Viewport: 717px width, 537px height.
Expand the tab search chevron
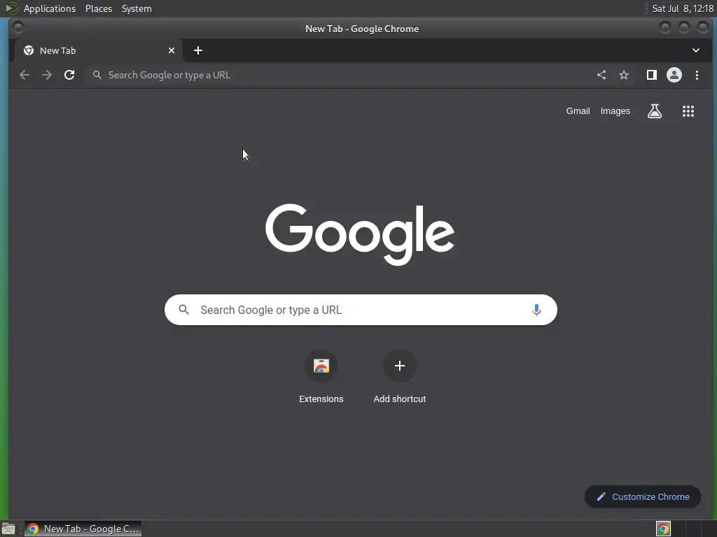click(x=695, y=50)
